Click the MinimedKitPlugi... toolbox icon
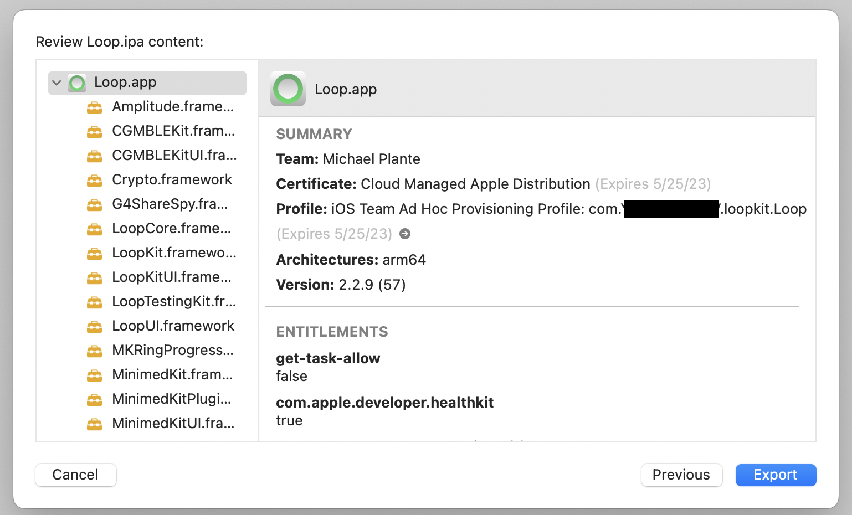 coord(95,399)
